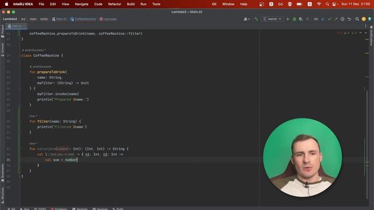The image size is (374, 210).
Task: Open the Git menu
Action: click(214, 4)
